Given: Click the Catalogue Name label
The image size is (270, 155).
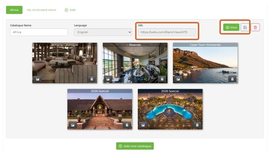Looking at the screenshot, I should [21, 25].
